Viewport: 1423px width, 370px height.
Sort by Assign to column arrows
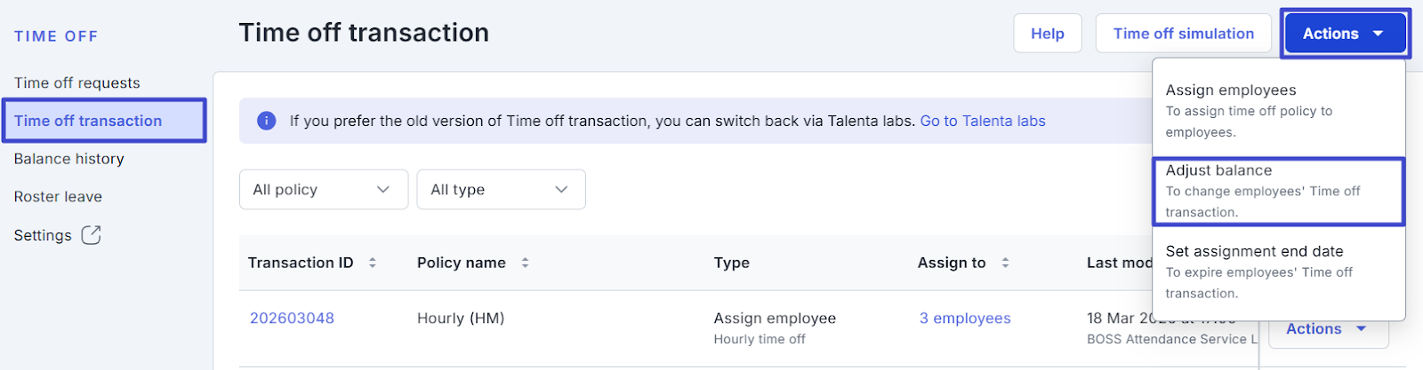click(1005, 263)
